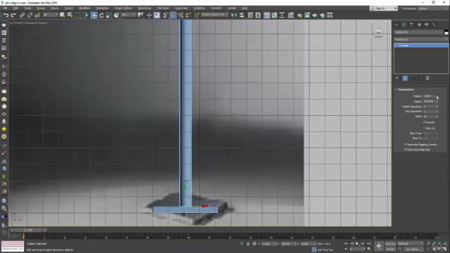Click the Select and Place icon
Viewport: 450px width, 253px height.
point(116,15)
